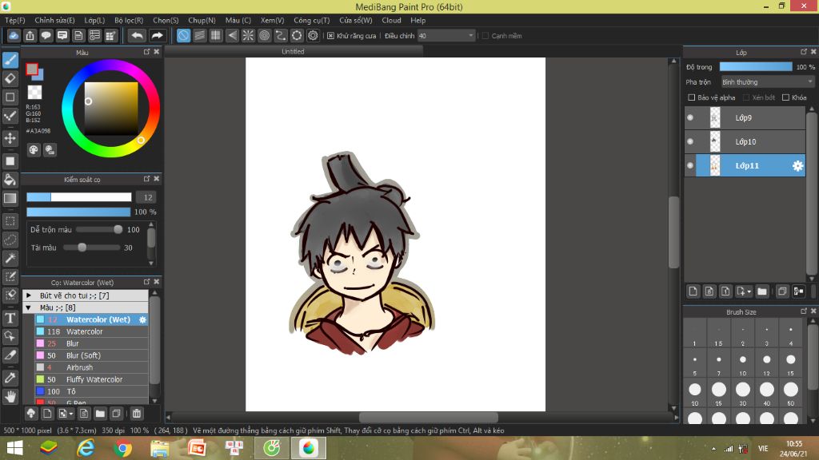This screenshot has width=819, height=460.
Task: Open the Công cụ(T) menu
Action: tap(312, 20)
